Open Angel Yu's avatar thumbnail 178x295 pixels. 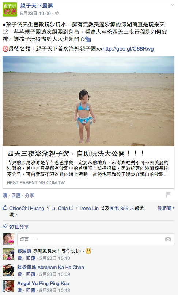tap(8, 286)
